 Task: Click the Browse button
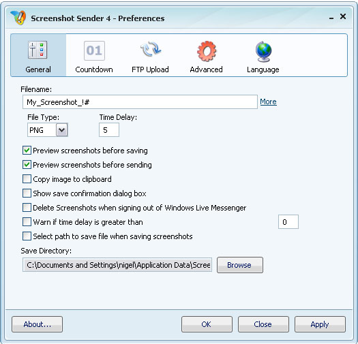(240, 265)
